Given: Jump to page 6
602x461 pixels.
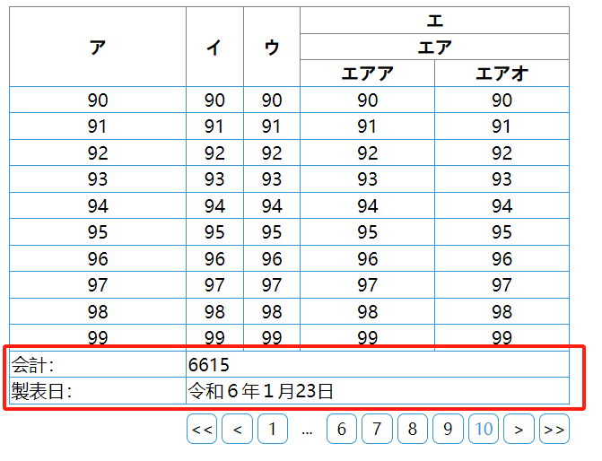Looking at the screenshot, I should [x=342, y=429].
